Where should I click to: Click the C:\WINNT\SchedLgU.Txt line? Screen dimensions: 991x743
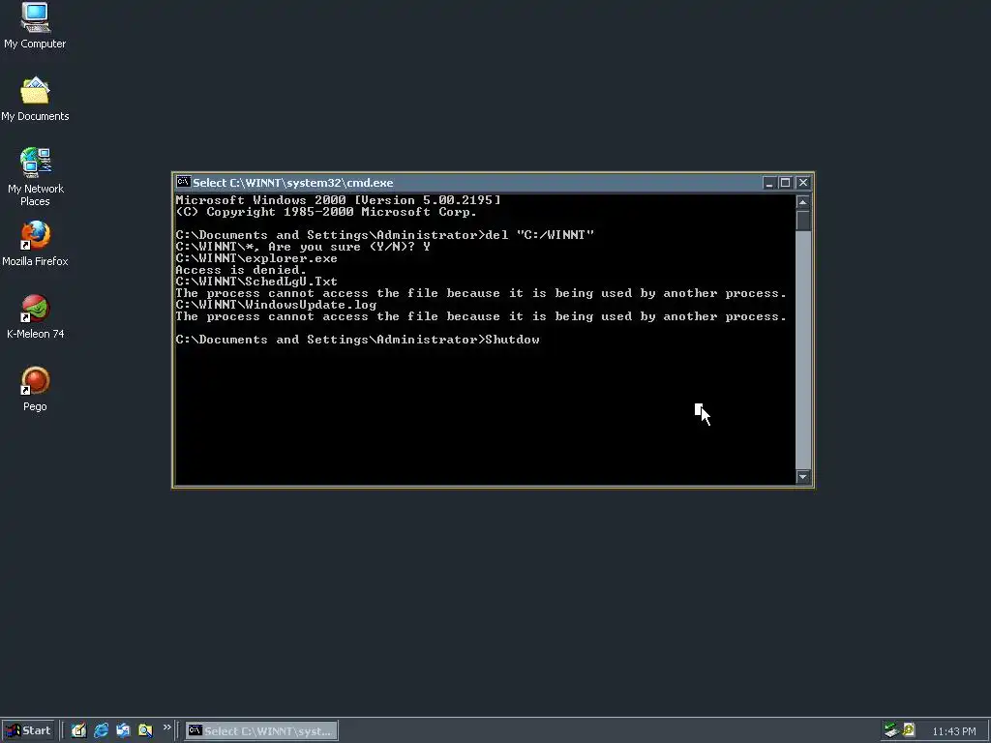point(256,282)
